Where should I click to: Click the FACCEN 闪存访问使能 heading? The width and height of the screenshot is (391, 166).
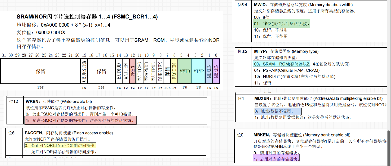69,133
